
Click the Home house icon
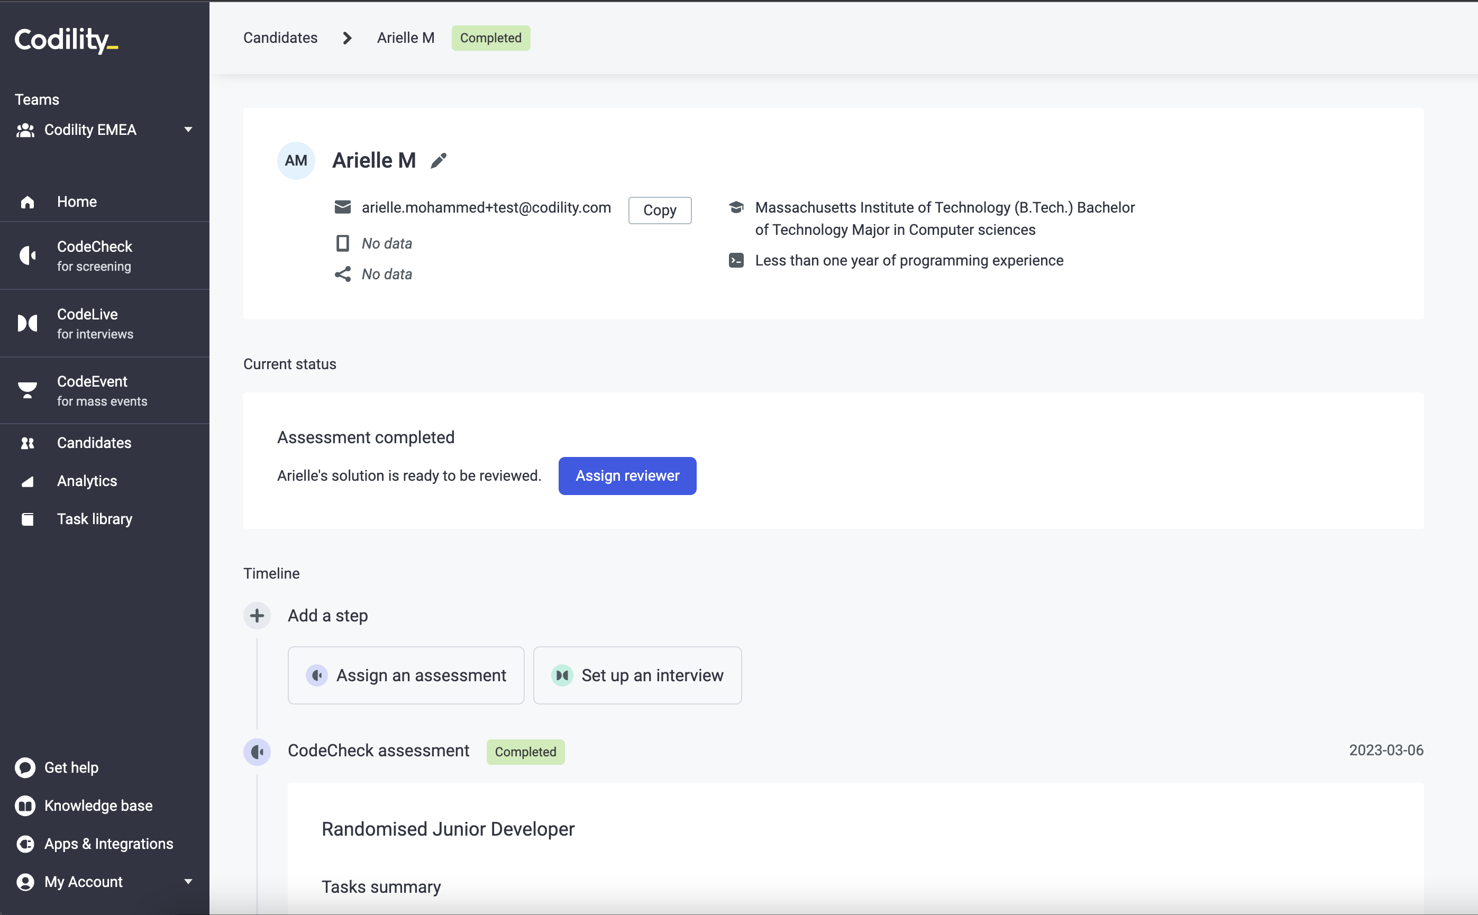click(x=27, y=202)
